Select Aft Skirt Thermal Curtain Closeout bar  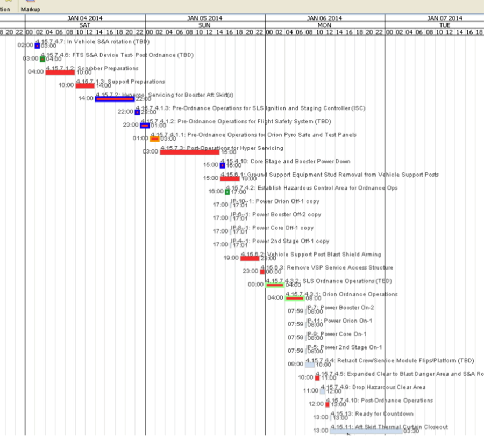click(366, 431)
